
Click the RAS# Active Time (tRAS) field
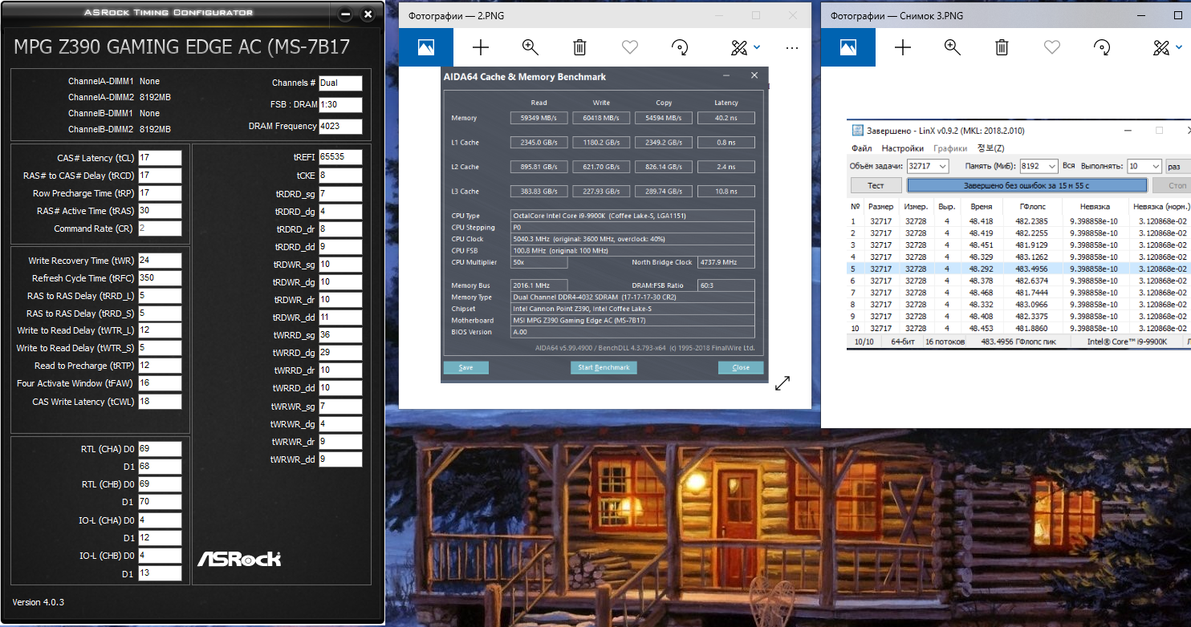[x=160, y=211]
